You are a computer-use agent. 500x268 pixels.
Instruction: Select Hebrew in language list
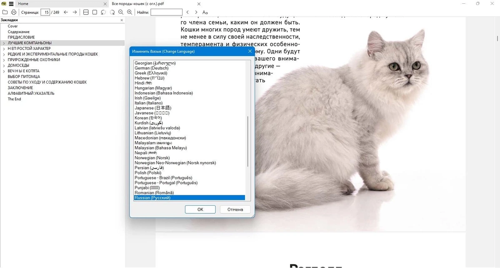190,78
